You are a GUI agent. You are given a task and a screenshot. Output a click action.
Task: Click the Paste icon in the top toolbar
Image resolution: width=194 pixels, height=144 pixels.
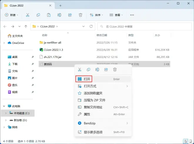[49, 15]
